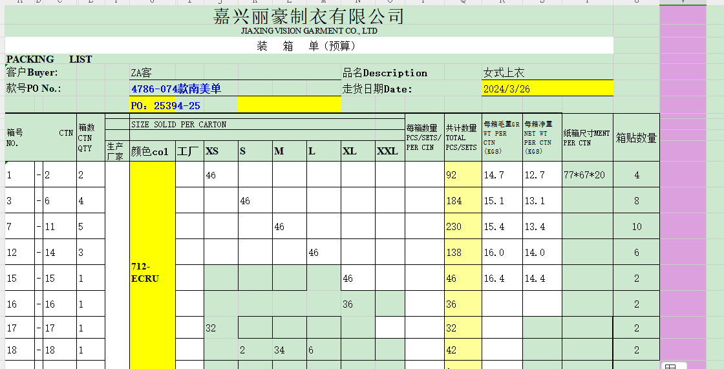The width and height of the screenshot is (724, 369).
Task: Select the PACKING LIST heading cell
Action: point(49,59)
